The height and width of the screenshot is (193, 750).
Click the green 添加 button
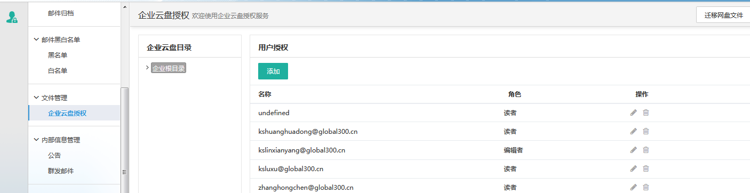(x=273, y=71)
